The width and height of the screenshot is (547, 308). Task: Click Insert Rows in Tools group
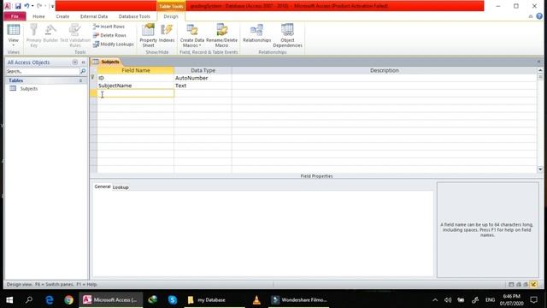[109, 27]
